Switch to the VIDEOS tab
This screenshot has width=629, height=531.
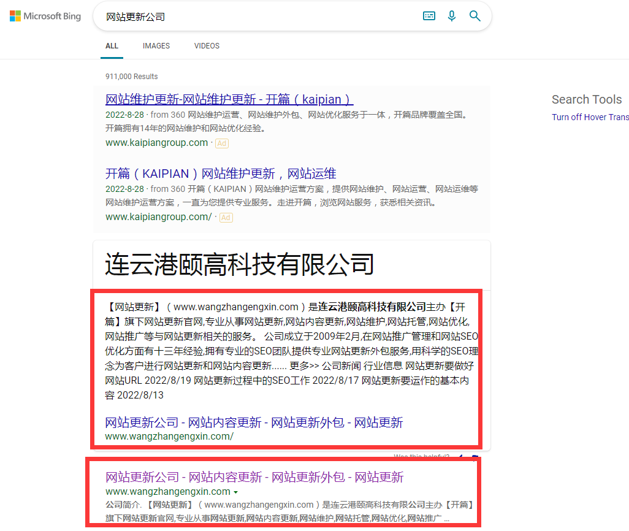pos(207,46)
